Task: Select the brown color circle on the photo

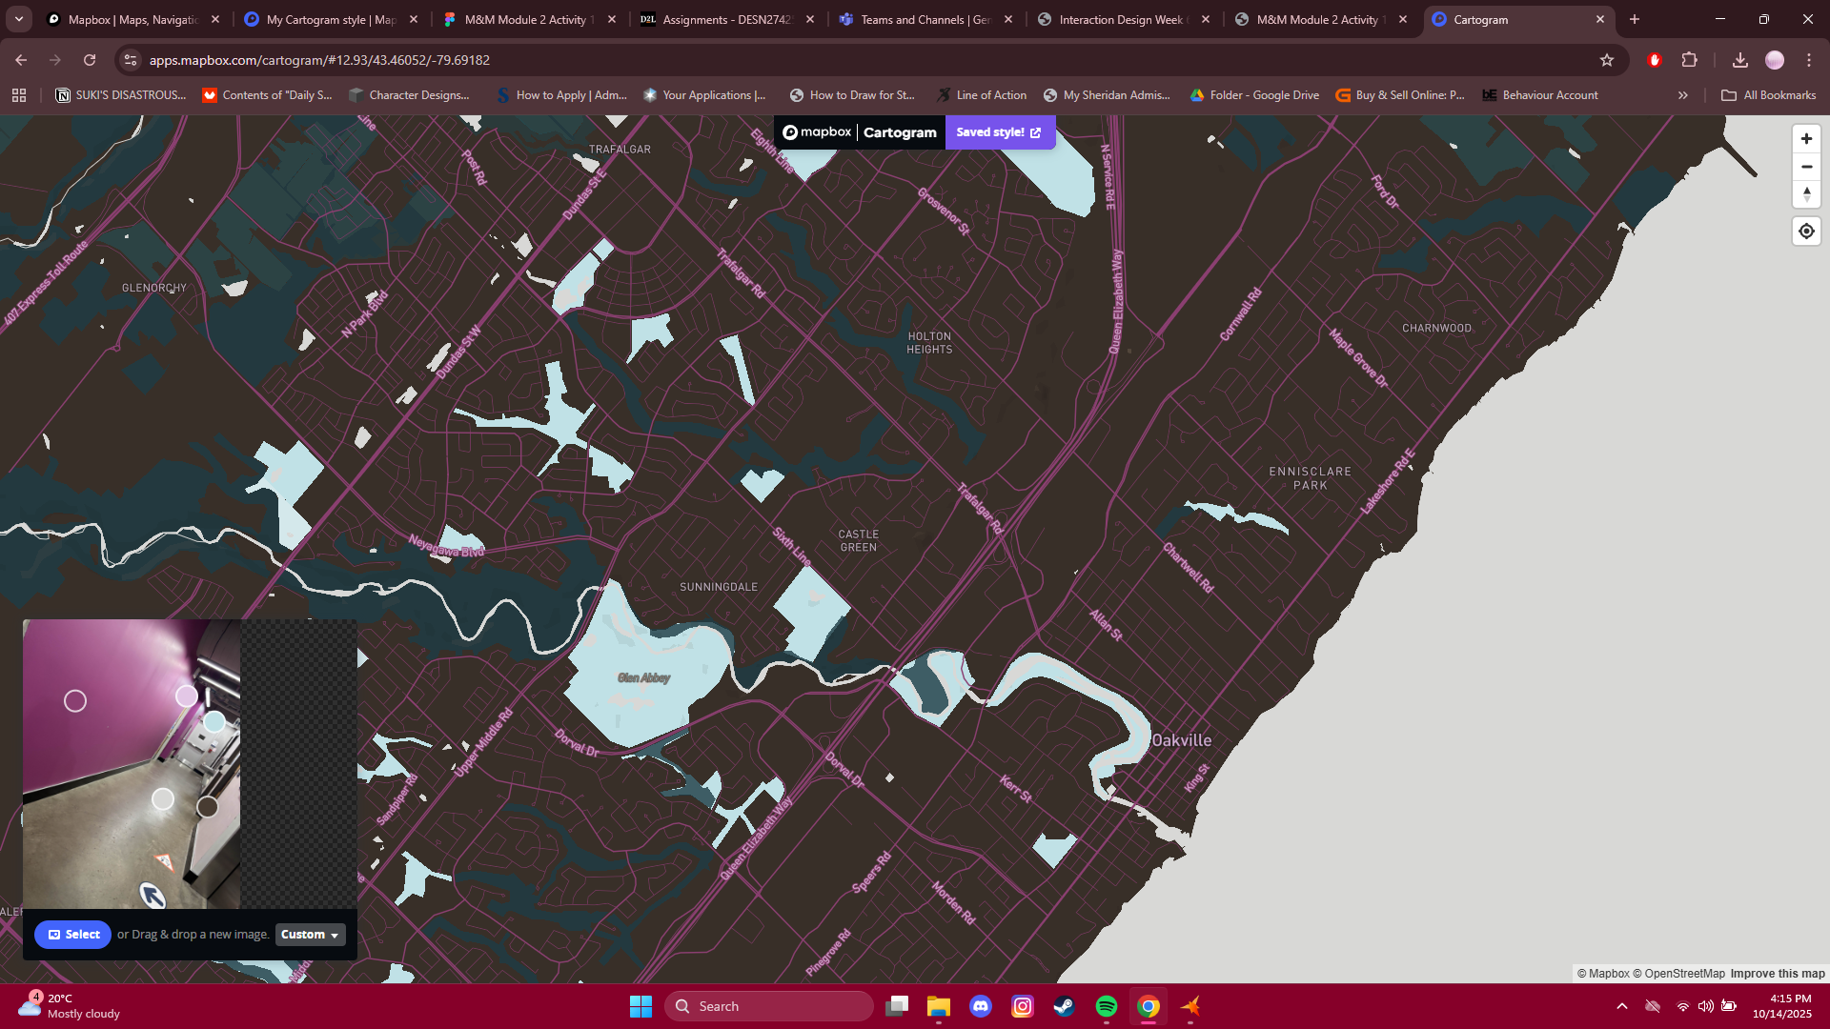Action: coord(208,806)
